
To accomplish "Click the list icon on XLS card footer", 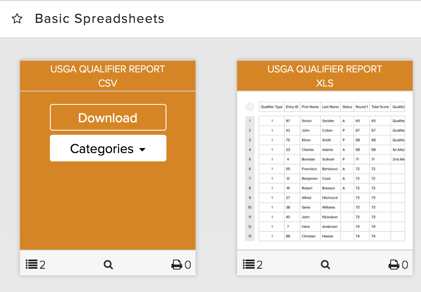I will pyautogui.click(x=249, y=265).
